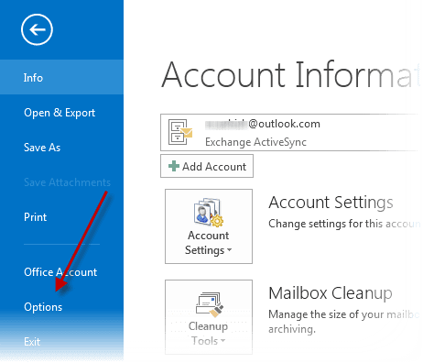Click the Add Account button
423x363 pixels.
pyautogui.click(x=207, y=166)
